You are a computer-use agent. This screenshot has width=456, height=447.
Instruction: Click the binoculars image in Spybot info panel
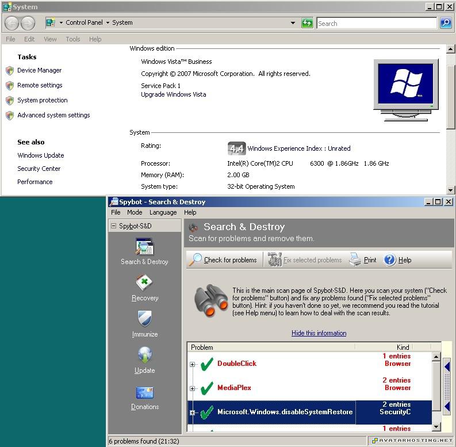click(211, 301)
